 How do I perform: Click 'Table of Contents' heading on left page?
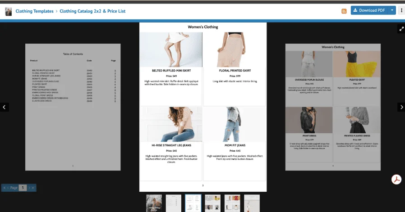click(x=73, y=54)
